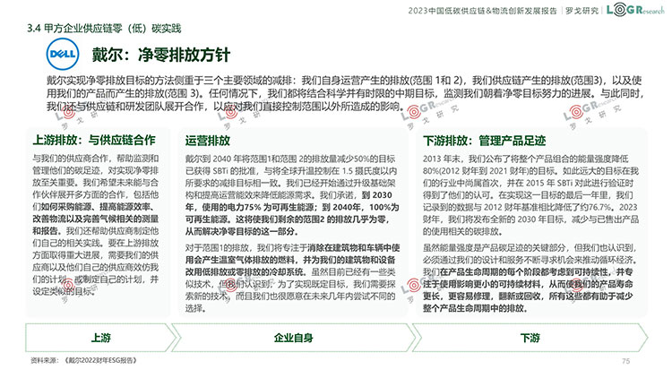Image resolution: width=672 pixels, height=378 pixels.
Task: Click page number 75
Action: point(625,361)
